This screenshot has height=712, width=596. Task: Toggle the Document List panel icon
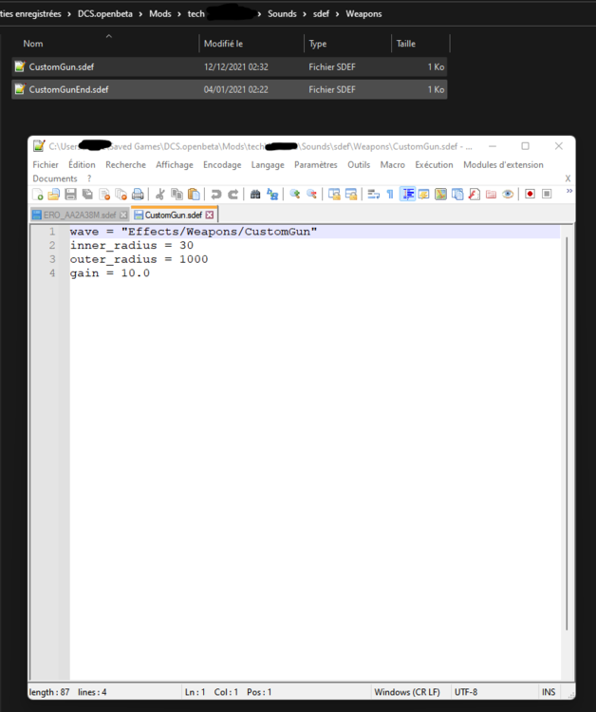click(x=457, y=195)
